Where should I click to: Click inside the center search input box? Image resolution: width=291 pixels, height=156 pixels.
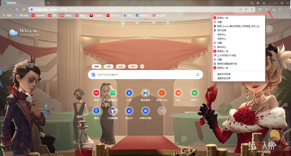click(x=145, y=75)
